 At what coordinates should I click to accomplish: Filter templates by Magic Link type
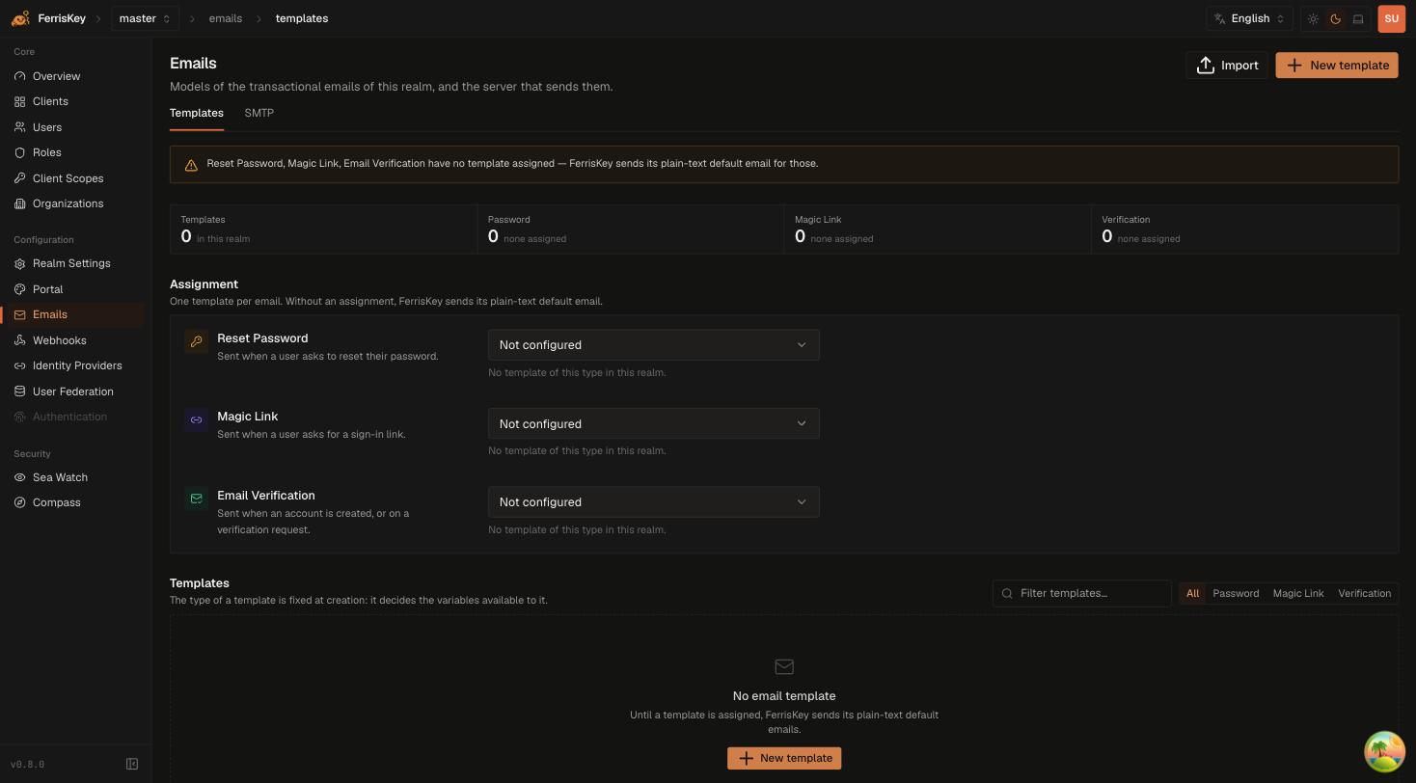[1298, 593]
